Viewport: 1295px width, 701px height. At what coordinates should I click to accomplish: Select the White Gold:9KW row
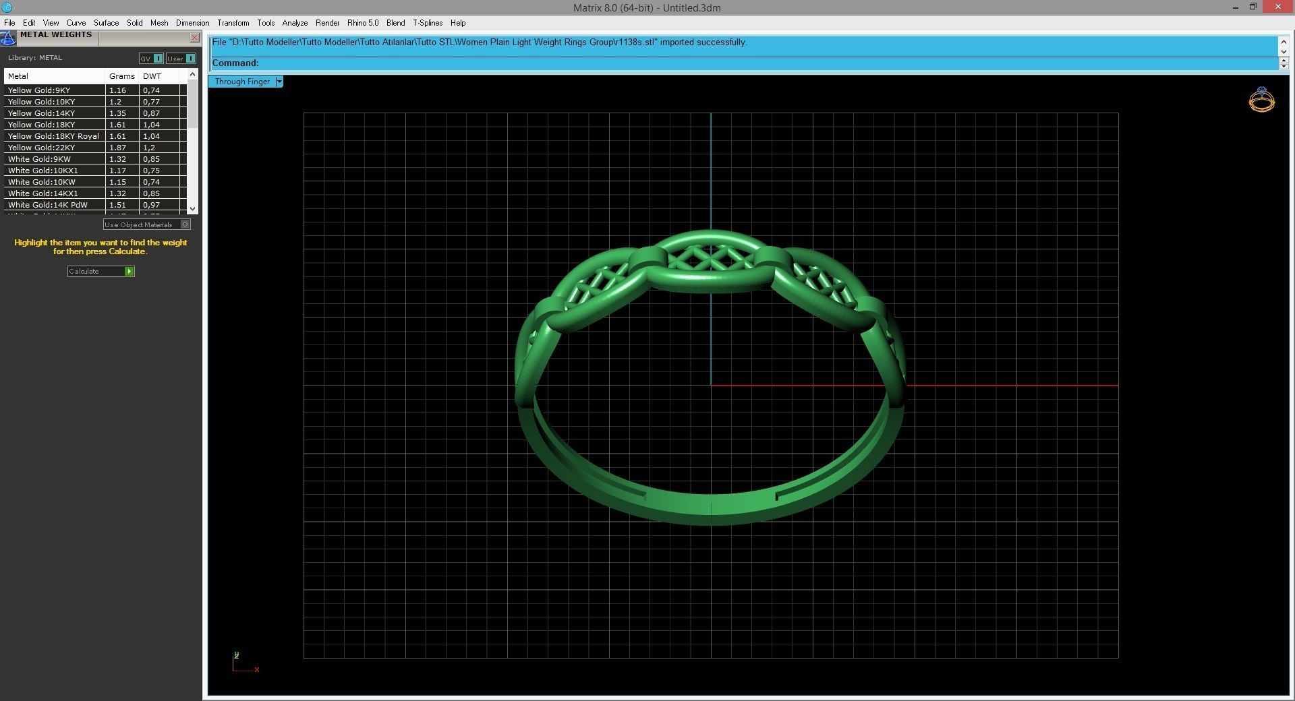click(x=96, y=159)
